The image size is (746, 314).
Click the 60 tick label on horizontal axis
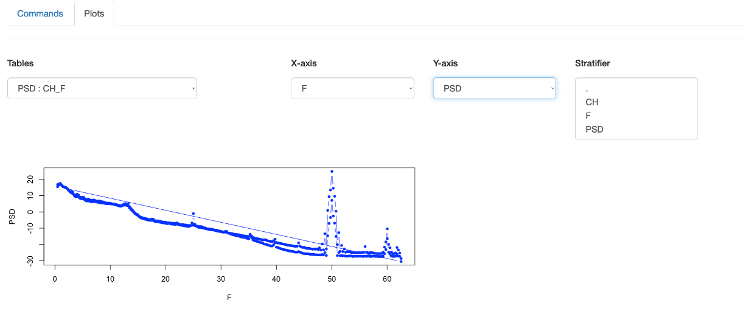point(386,279)
